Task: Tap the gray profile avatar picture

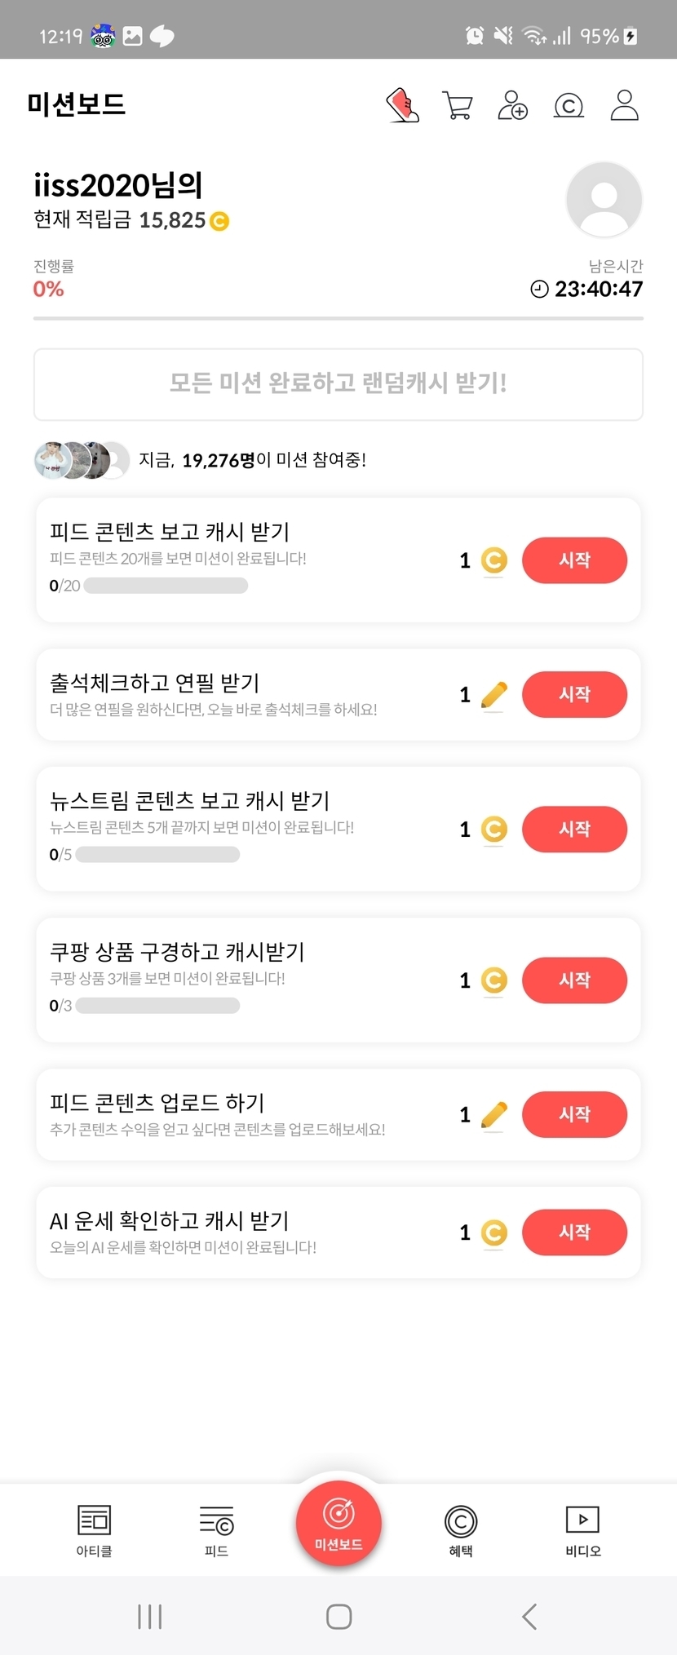Action: (x=604, y=200)
